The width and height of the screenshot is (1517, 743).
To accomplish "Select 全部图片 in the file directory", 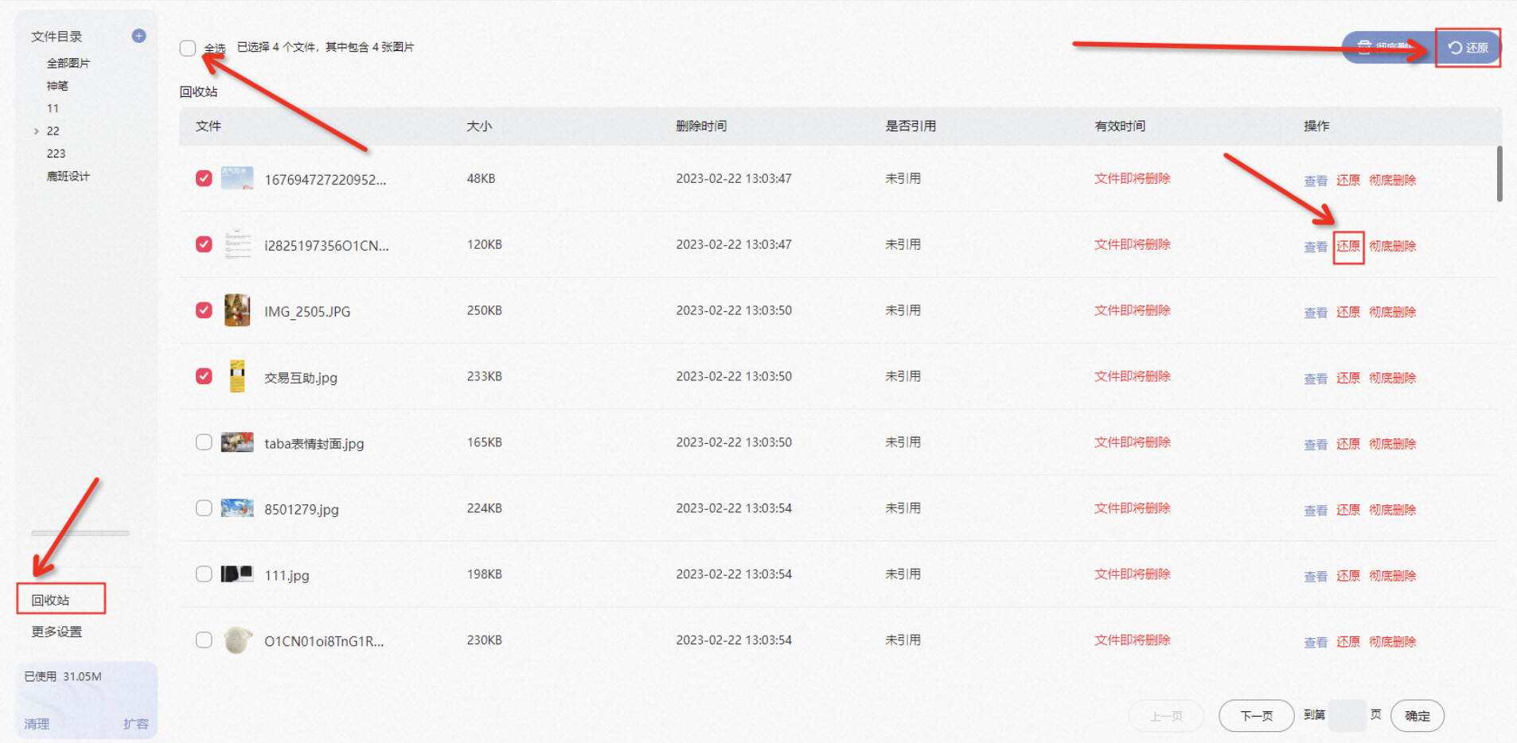I will click(68, 63).
